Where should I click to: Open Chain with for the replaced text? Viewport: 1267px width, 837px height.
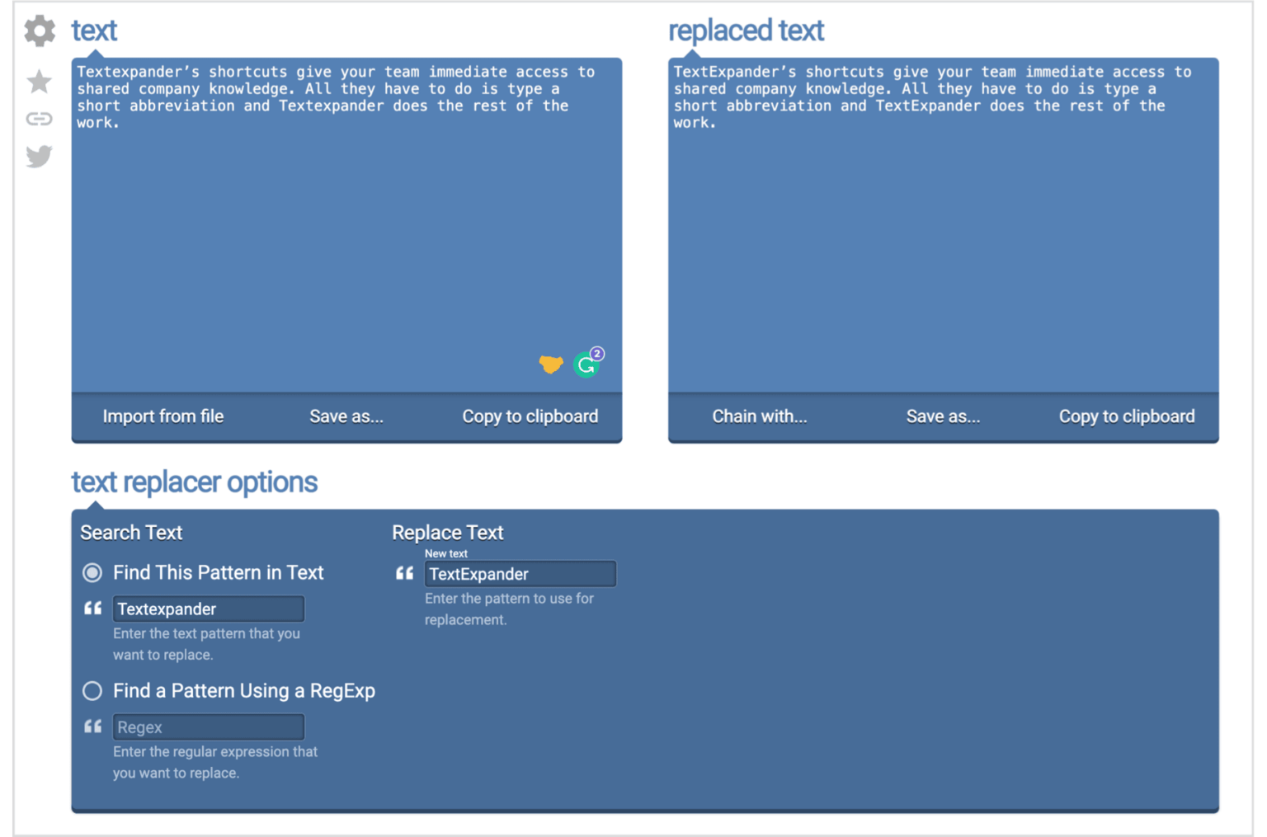pyautogui.click(x=759, y=416)
